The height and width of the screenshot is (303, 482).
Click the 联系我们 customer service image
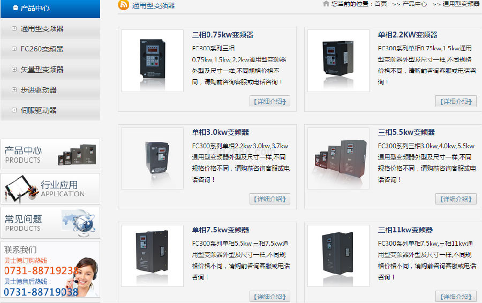tap(50, 269)
